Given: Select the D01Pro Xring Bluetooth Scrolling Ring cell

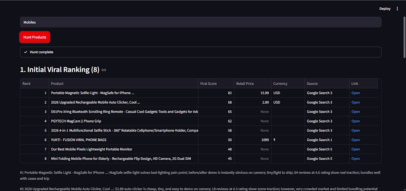Looking at the screenshot, I should pos(124,112).
